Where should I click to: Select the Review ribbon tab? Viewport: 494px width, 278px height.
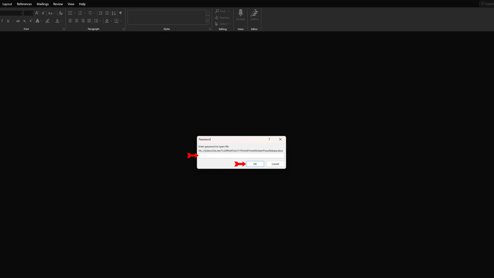(x=58, y=4)
